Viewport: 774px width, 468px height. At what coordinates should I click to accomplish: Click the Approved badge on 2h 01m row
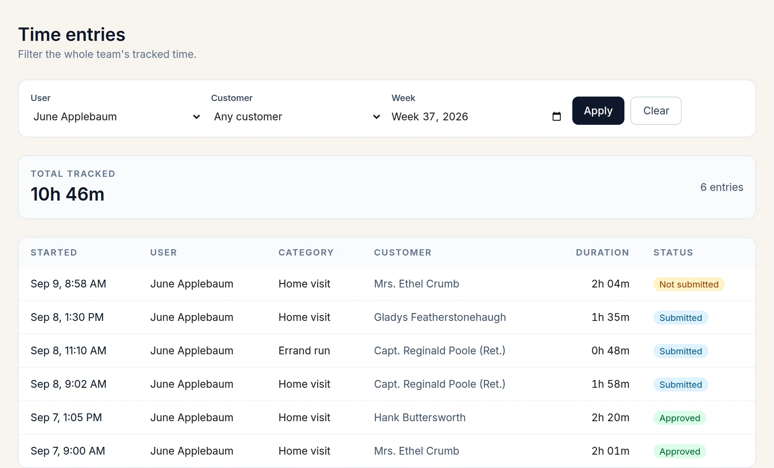pos(679,451)
